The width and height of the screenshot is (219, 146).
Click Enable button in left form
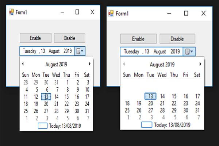click(35, 38)
